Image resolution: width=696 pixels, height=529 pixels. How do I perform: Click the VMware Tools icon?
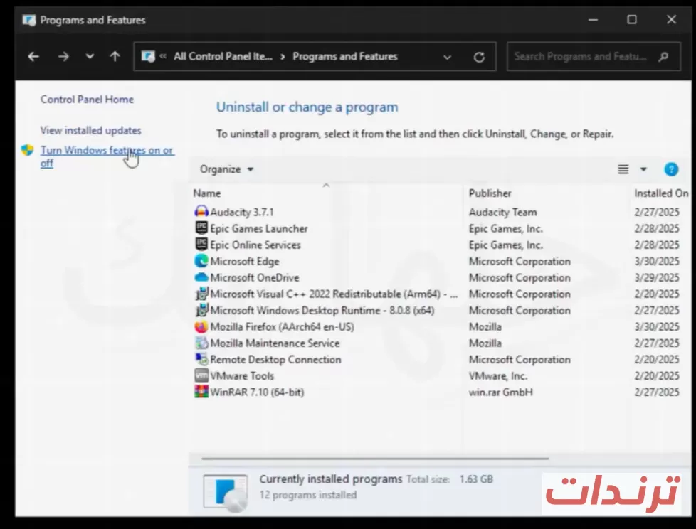201,375
